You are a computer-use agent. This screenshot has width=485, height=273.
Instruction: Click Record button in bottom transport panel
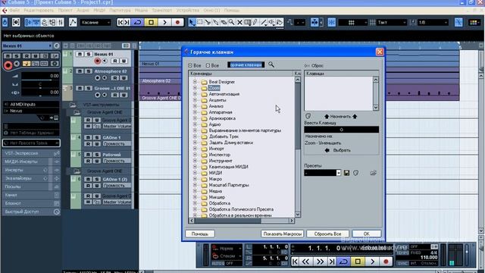386,262
